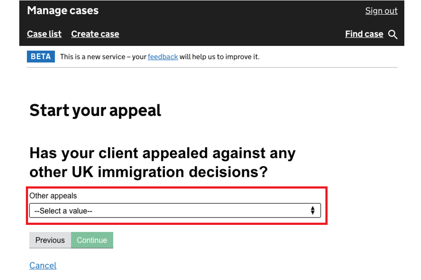Click the "--Select a value--" placeholder text
The image size is (421, 280).
point(63,211)
